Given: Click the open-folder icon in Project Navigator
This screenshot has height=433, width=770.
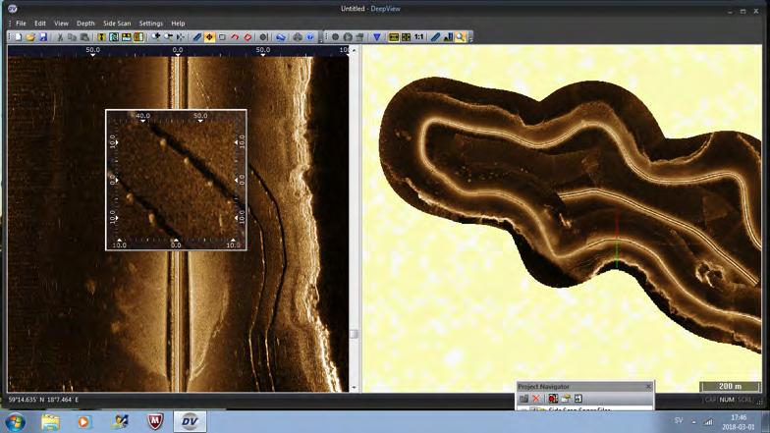Looking at the screenshot, I should tap(566, 399).
